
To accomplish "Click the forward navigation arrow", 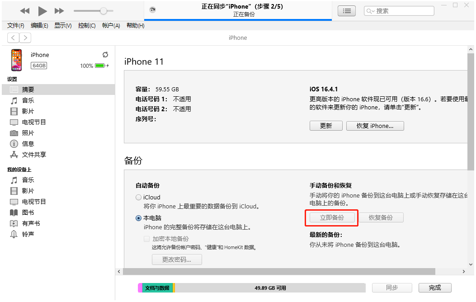I will click(25, 38).
